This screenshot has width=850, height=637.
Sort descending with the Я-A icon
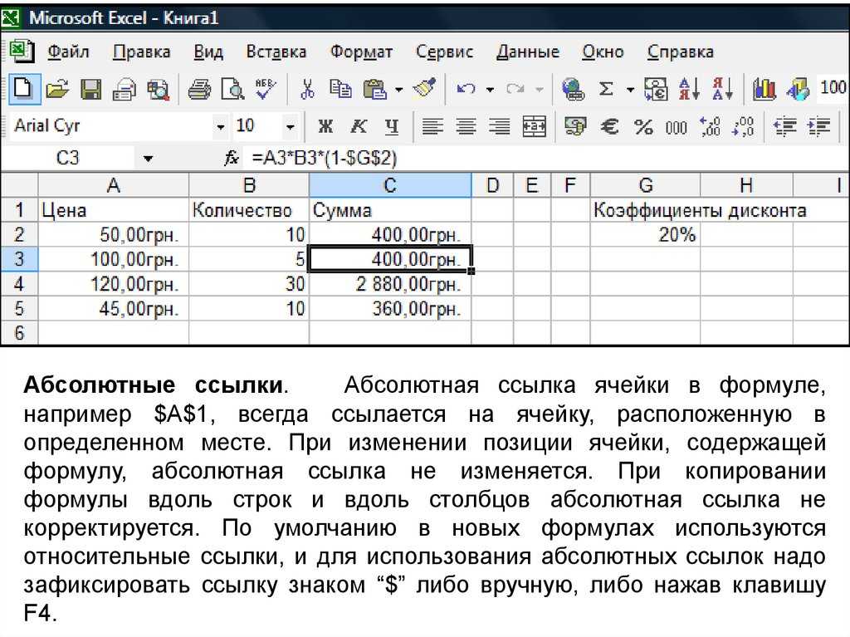point(723,88)
